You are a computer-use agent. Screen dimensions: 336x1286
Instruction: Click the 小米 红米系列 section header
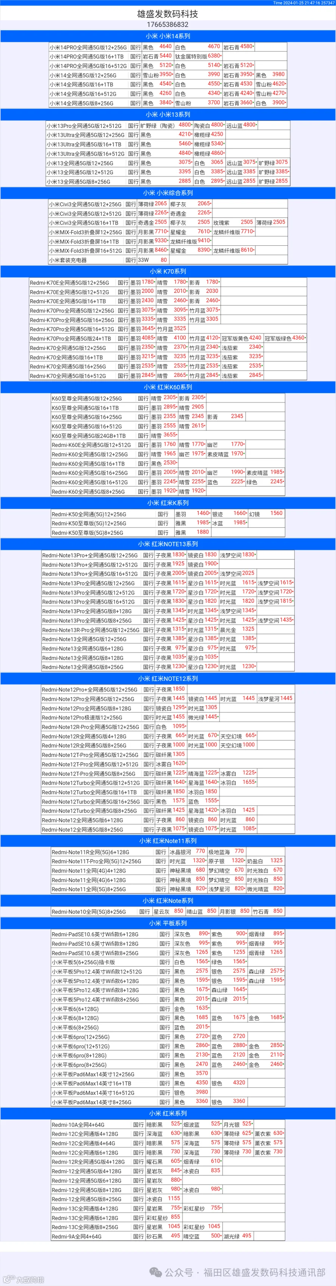[x=168, y=1113]
